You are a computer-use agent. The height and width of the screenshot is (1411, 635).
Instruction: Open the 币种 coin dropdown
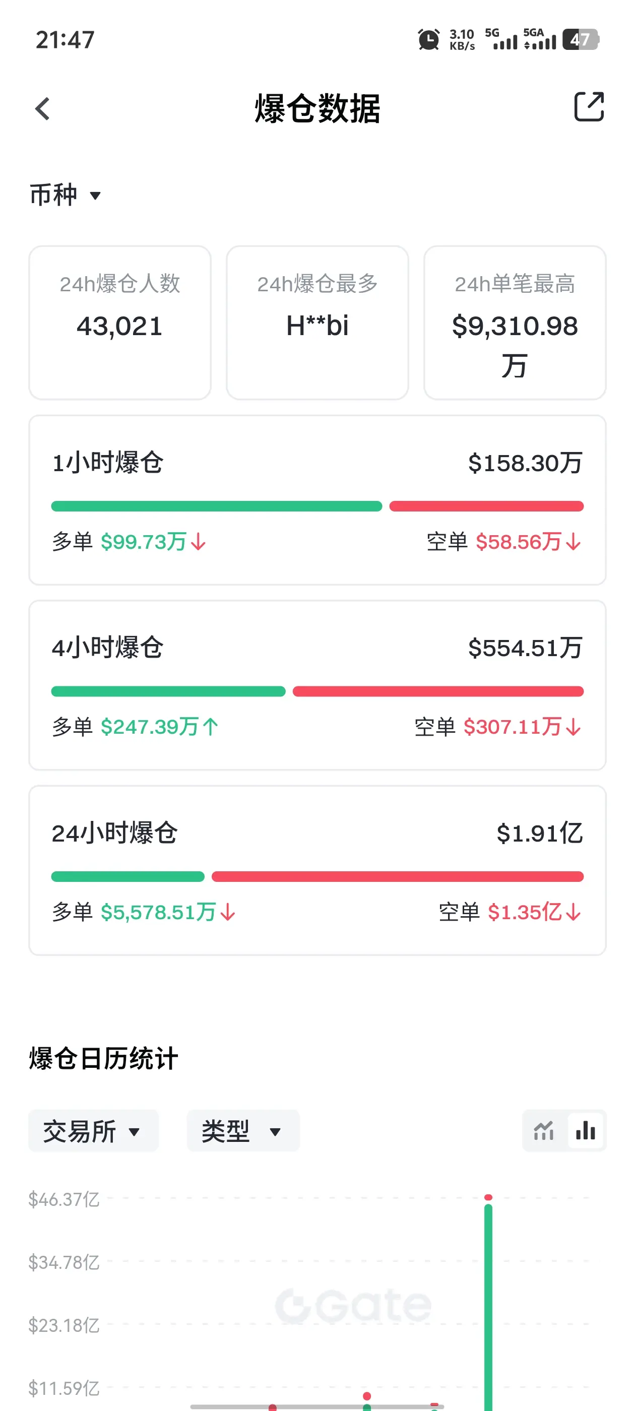pos(66,195)
